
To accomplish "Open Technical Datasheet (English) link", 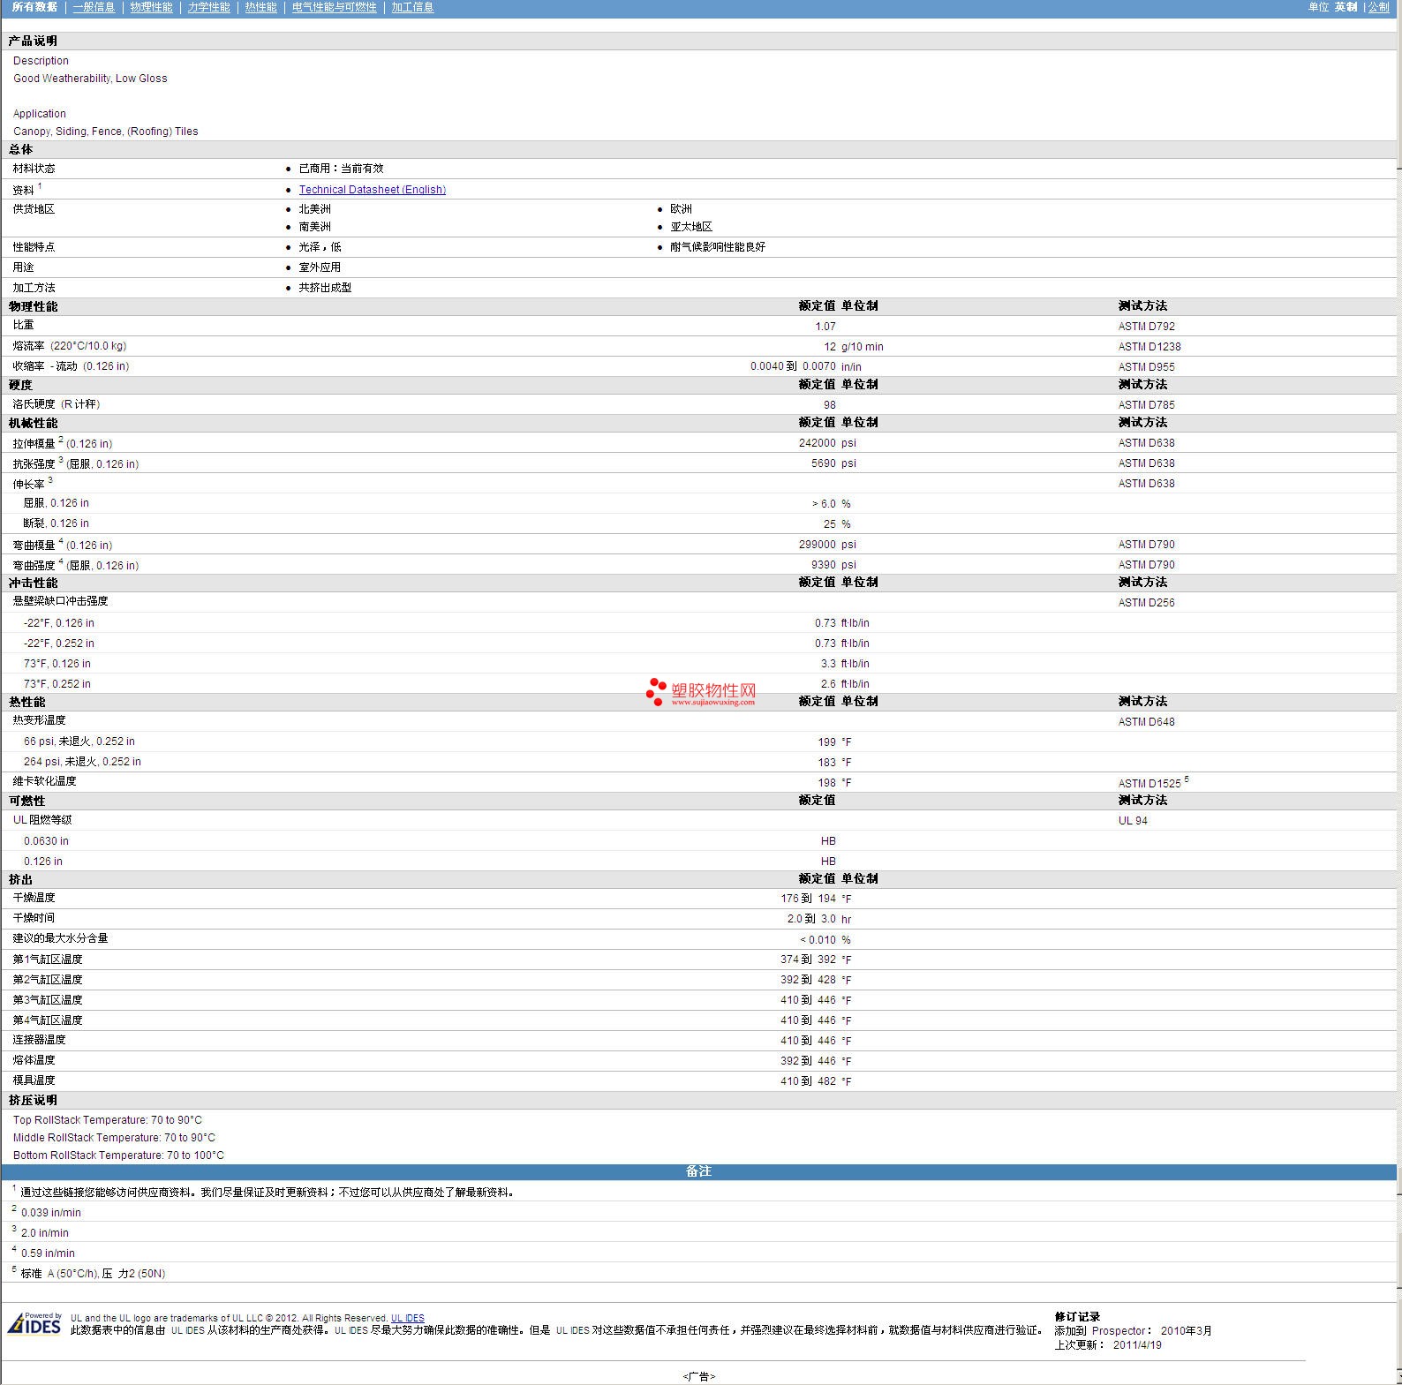I will tap(372, 190).
